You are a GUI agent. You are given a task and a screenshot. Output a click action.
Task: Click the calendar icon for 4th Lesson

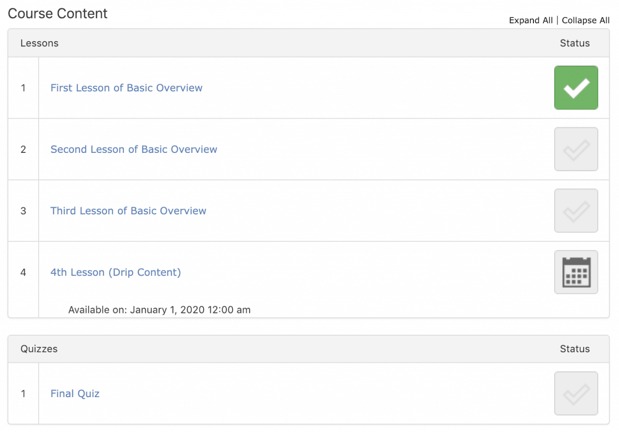click(x=576, y=272)
